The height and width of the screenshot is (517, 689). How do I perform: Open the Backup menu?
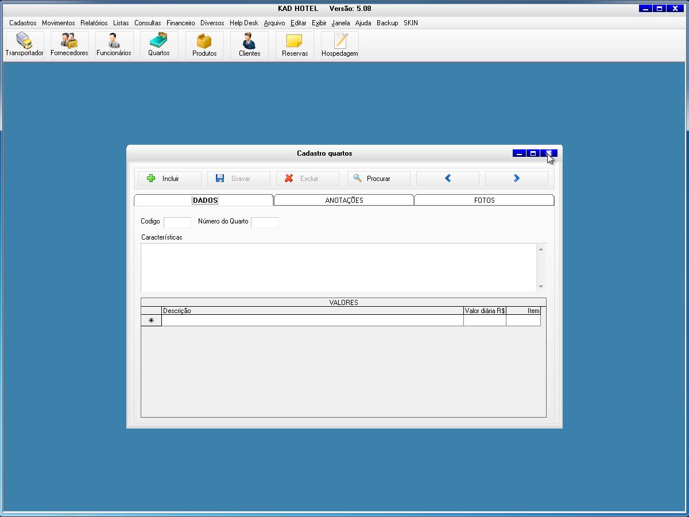pyautogui.click(x=388, y=23)
